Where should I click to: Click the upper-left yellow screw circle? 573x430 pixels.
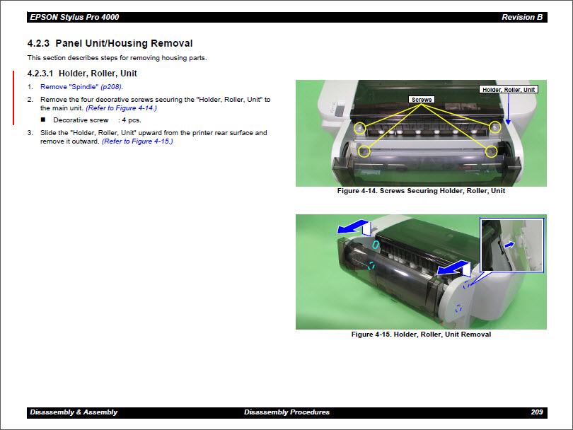click(x=359, y=128)
